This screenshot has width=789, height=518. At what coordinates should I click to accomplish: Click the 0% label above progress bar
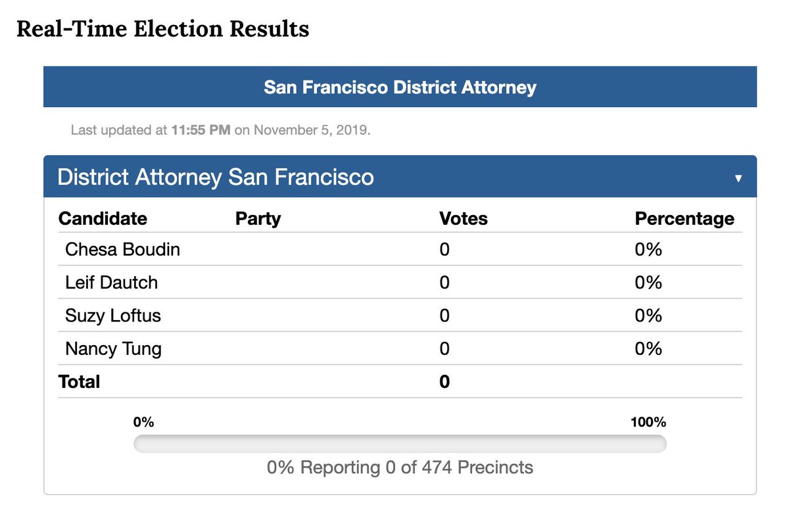click(143, 422)
